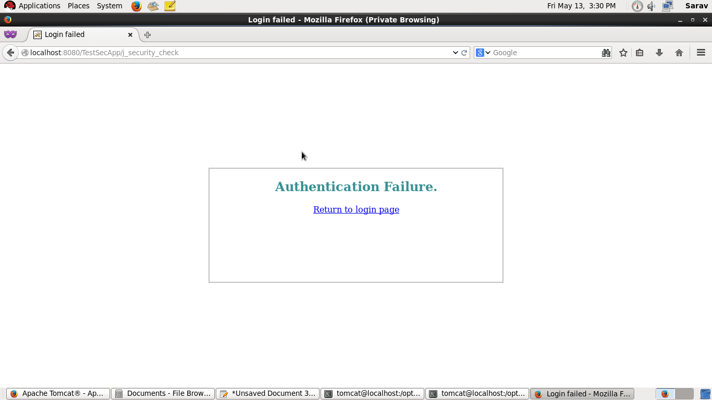Reload the page with the refresh icon
Viewport: 712px width, 400px height.
point(463,52)
